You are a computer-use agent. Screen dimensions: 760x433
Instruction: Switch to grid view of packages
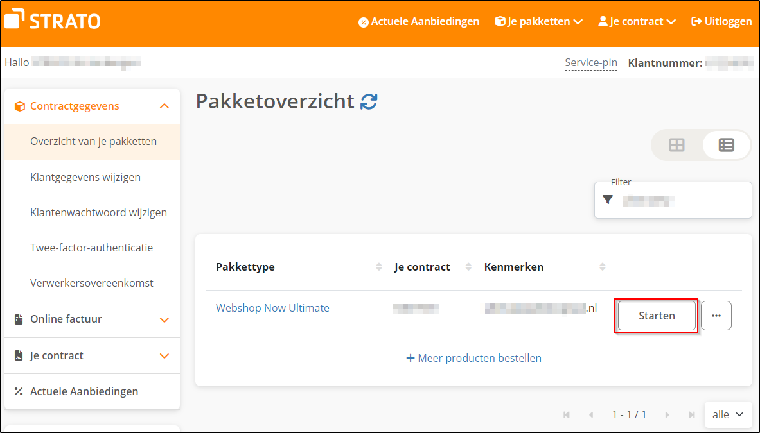[x=676, y=145]
